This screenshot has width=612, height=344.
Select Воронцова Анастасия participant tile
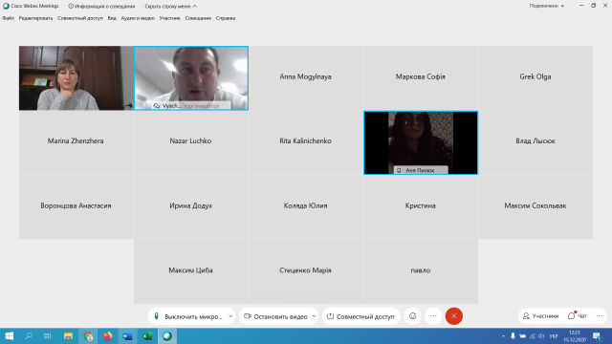point(76,207)
